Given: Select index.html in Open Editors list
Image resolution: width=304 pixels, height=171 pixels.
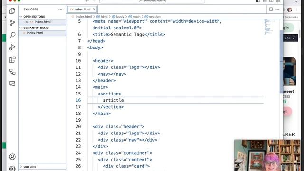Looking at the screenshot, I should [x=42, y=22].
